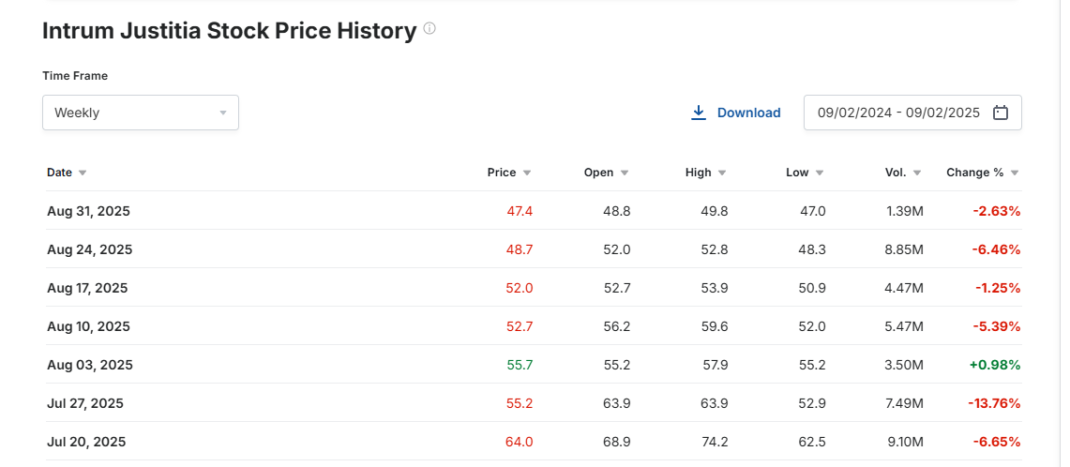1070x467 pixels.
Task: Sort by High column arrow
Action: click(x=722, y=173)
